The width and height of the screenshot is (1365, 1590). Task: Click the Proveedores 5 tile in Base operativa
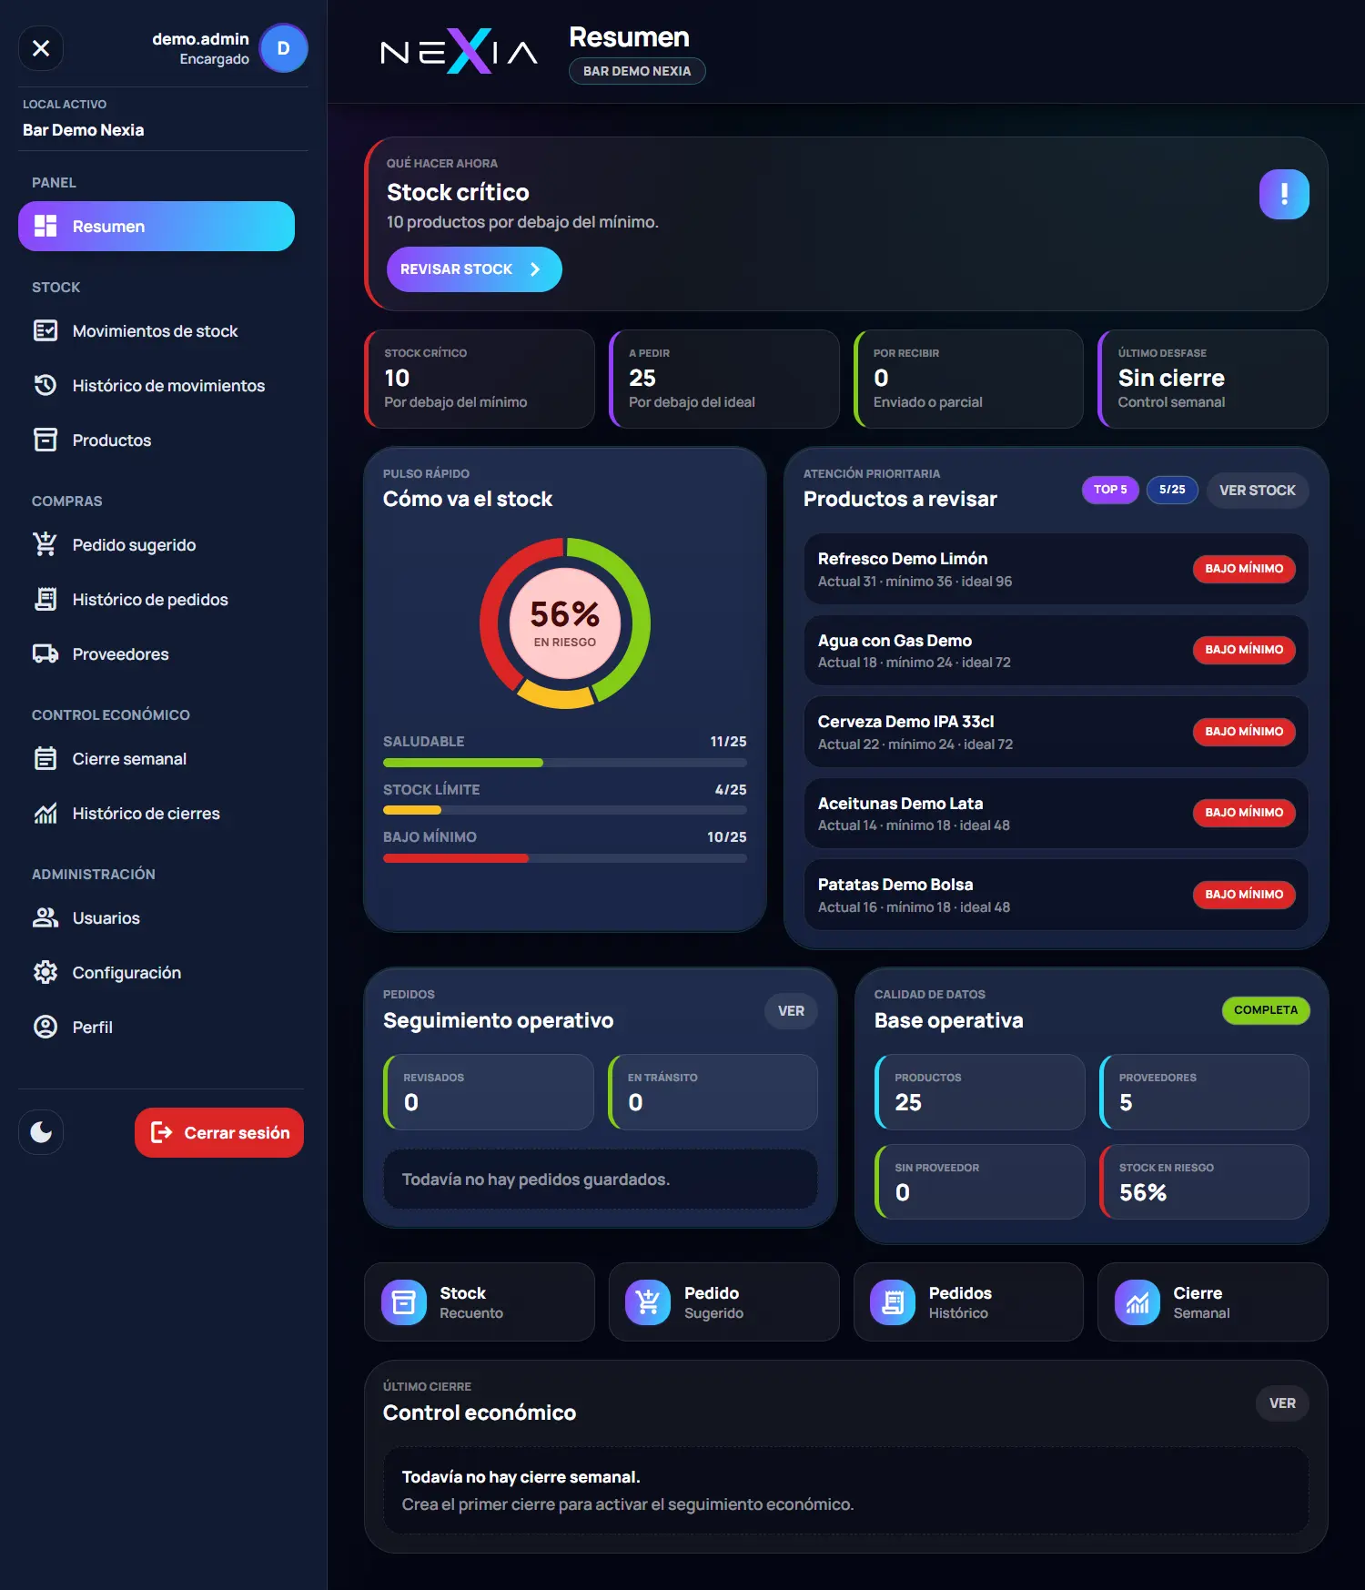pyautogui.click(x=1204, y=1091)
